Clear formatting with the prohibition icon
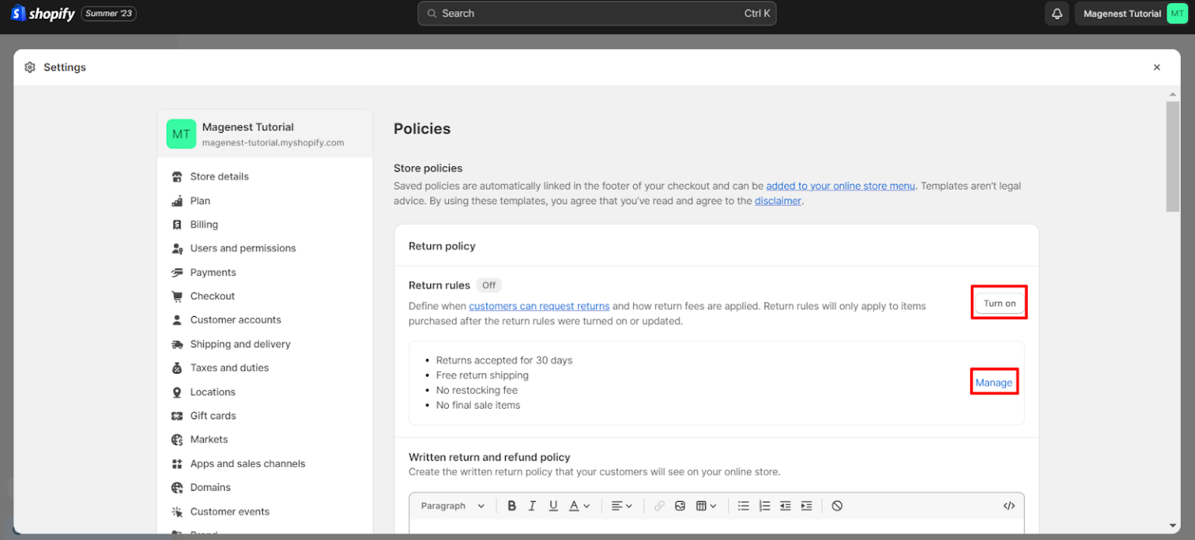Screen dimensions: 1195x540 (x=837, y=505)
